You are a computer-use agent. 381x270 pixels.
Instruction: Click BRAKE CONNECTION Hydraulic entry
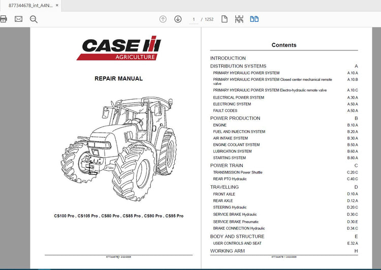[x=239, y=228]
